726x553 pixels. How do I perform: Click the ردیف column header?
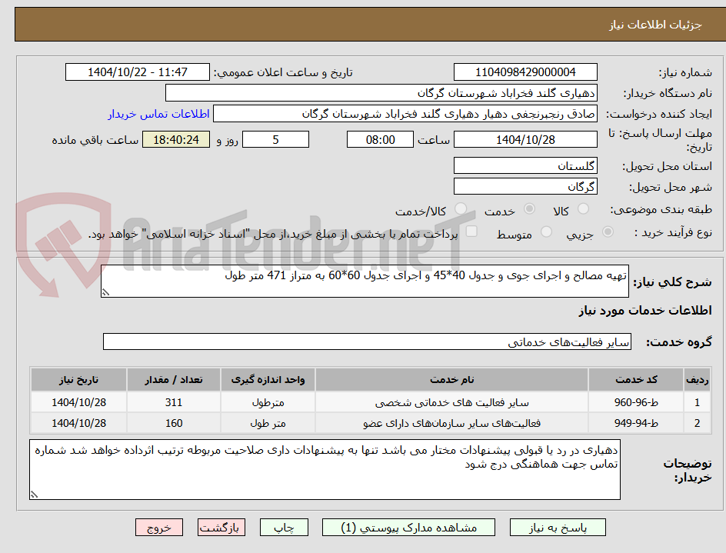698,380
